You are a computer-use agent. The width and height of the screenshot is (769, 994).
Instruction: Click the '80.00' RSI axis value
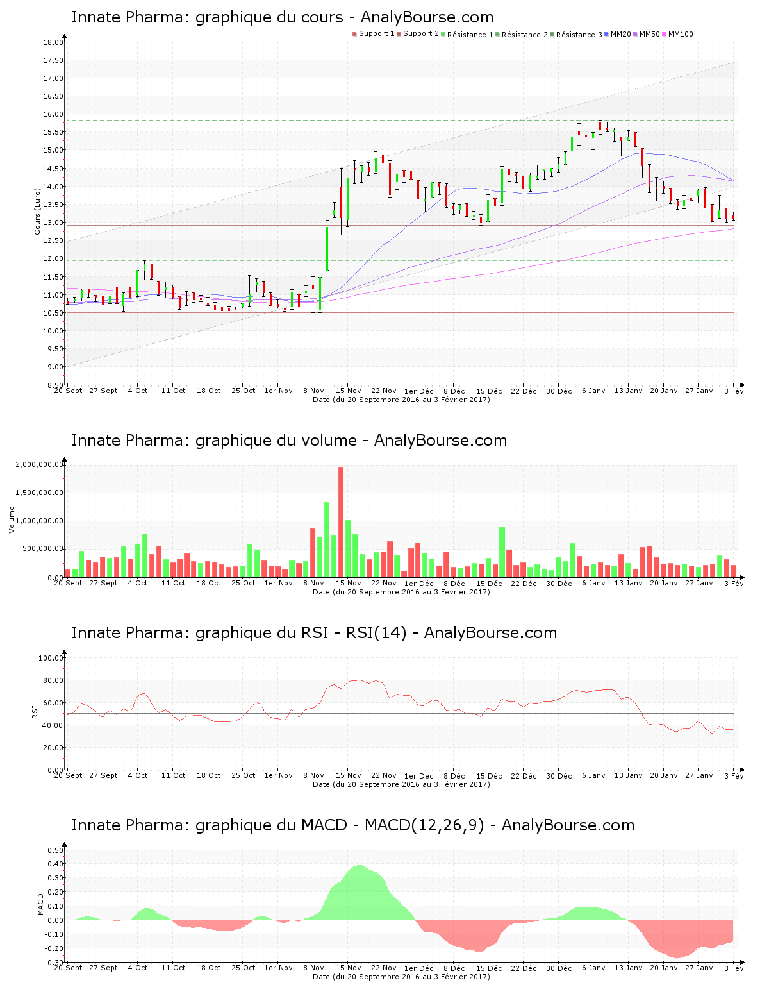(53, 680)
